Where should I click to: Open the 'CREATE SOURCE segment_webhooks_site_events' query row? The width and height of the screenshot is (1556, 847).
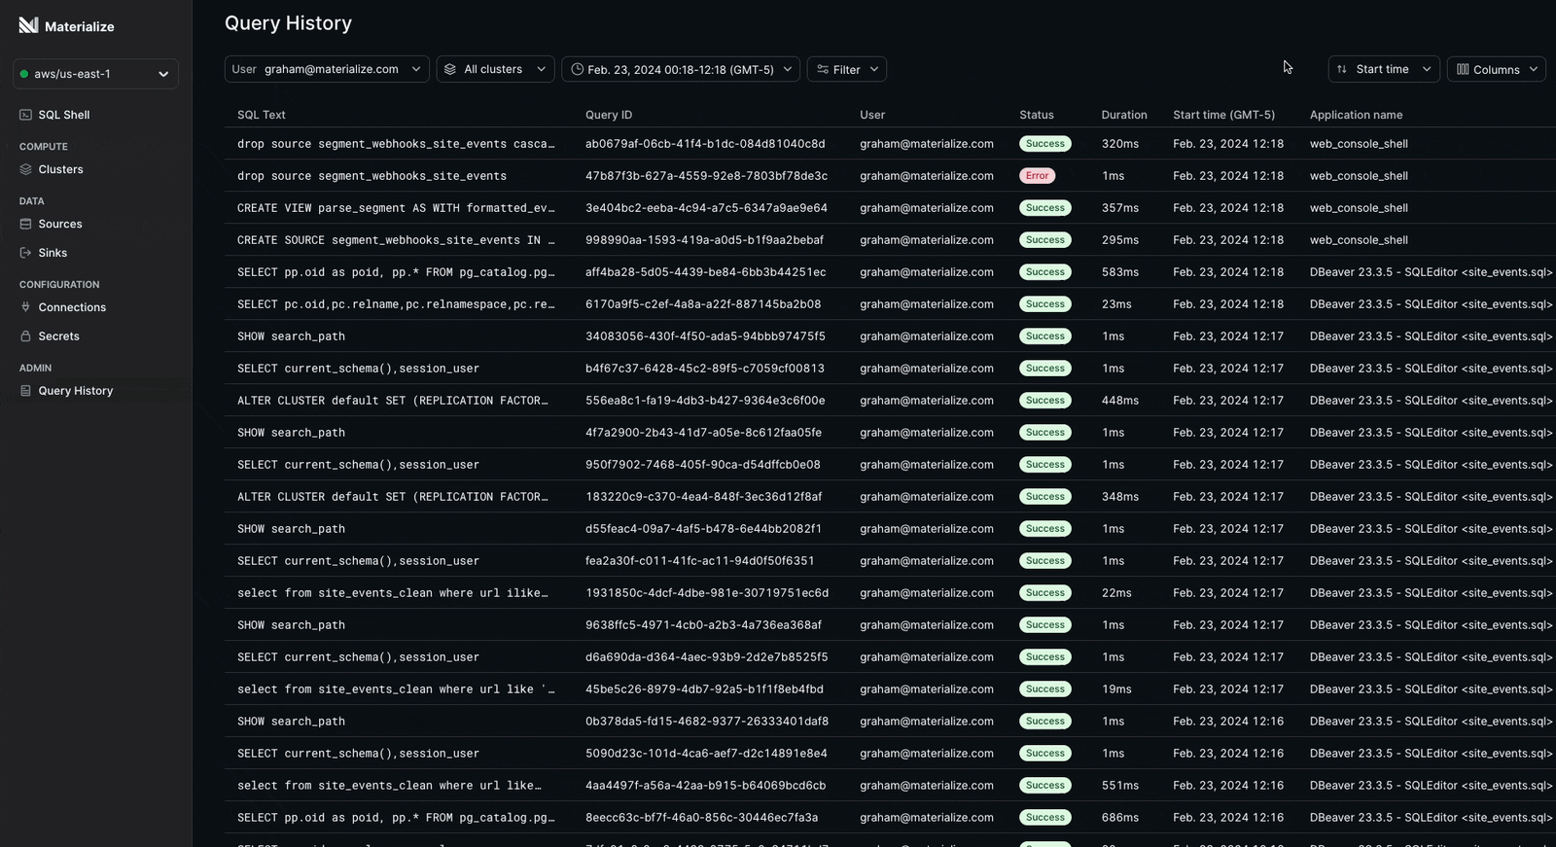tap(396, 240)
